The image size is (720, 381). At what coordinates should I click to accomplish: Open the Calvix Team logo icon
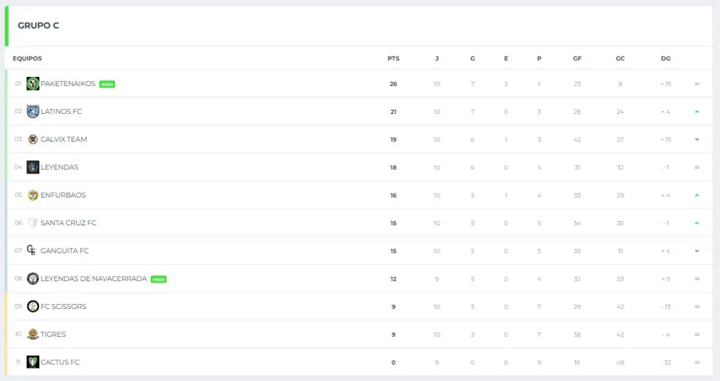[x=33, y=140]
